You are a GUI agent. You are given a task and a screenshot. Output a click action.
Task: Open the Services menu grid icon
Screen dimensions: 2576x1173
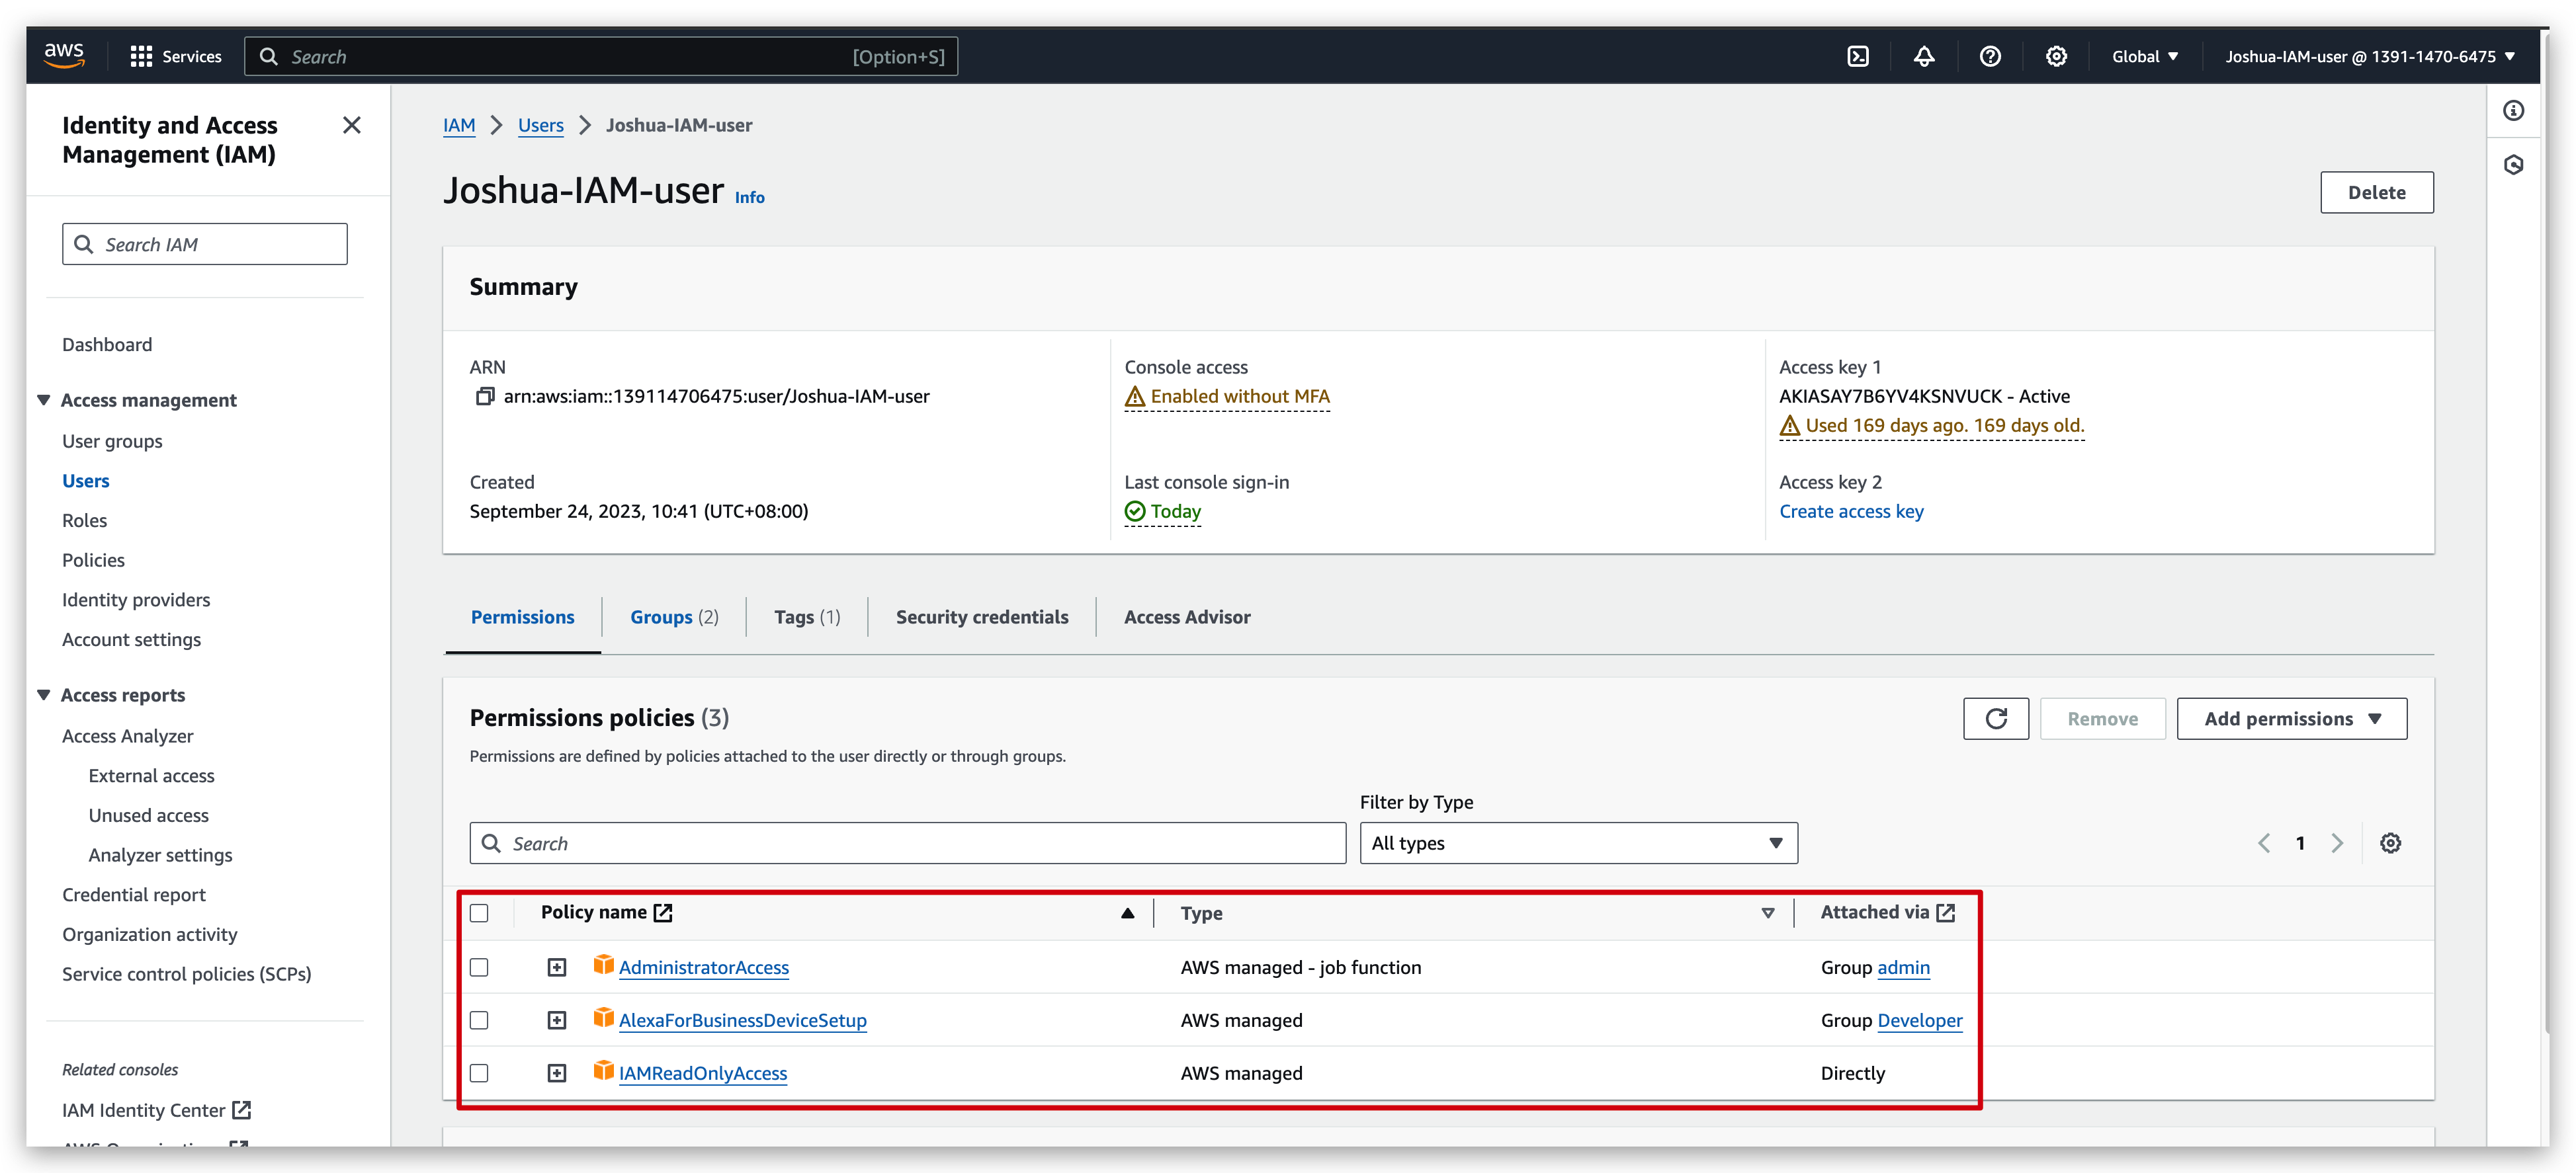coord(142,56)
